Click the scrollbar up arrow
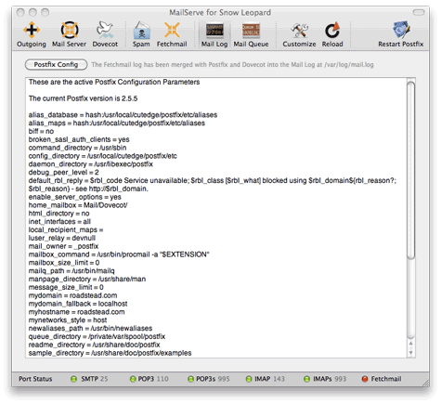The image size is (441, 404). pyautogui.click(x=410, y=344)
